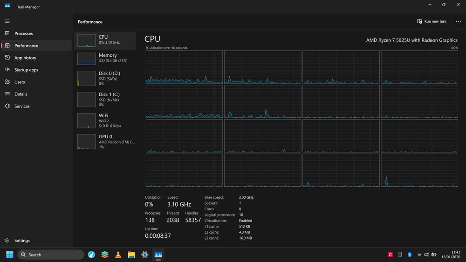Image resolution: width=466 pixels, height=262 pixels.
Task: Select the WiFi performance item
Action: click(105, 121)
